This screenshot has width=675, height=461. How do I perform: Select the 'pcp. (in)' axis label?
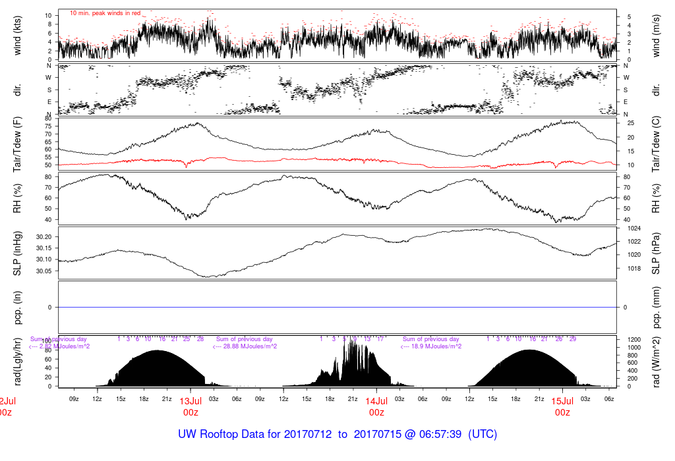[18, 308]
